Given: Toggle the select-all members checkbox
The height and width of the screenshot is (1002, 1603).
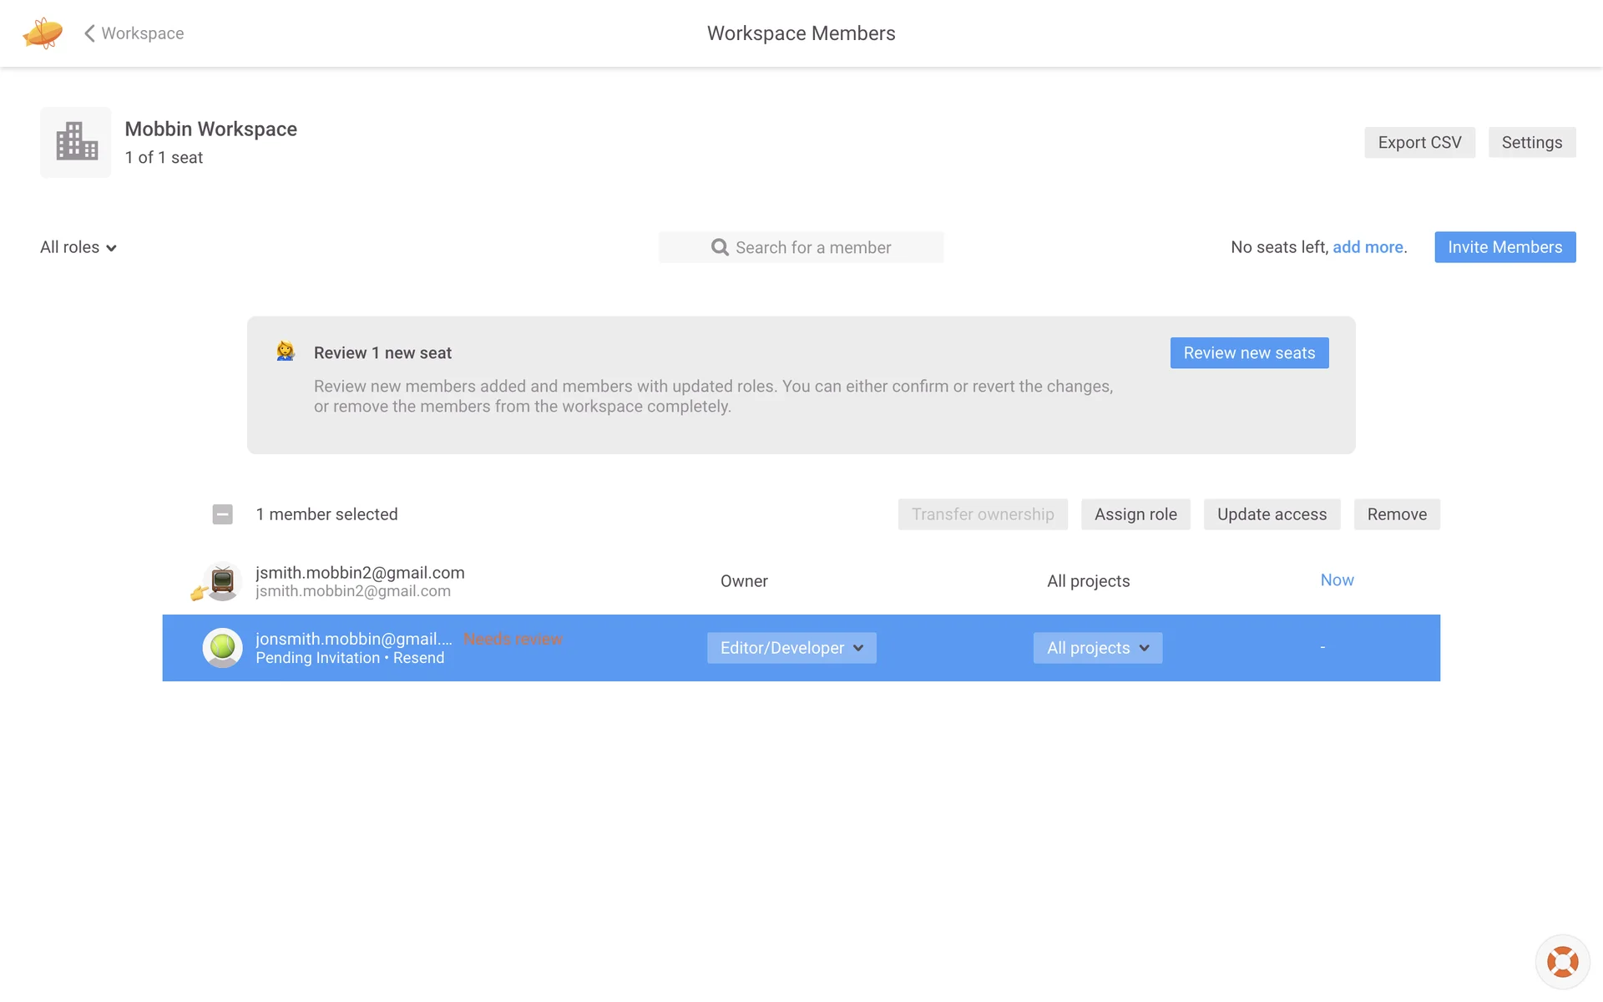Looking at the screenshot, I should tap(222, 514).
